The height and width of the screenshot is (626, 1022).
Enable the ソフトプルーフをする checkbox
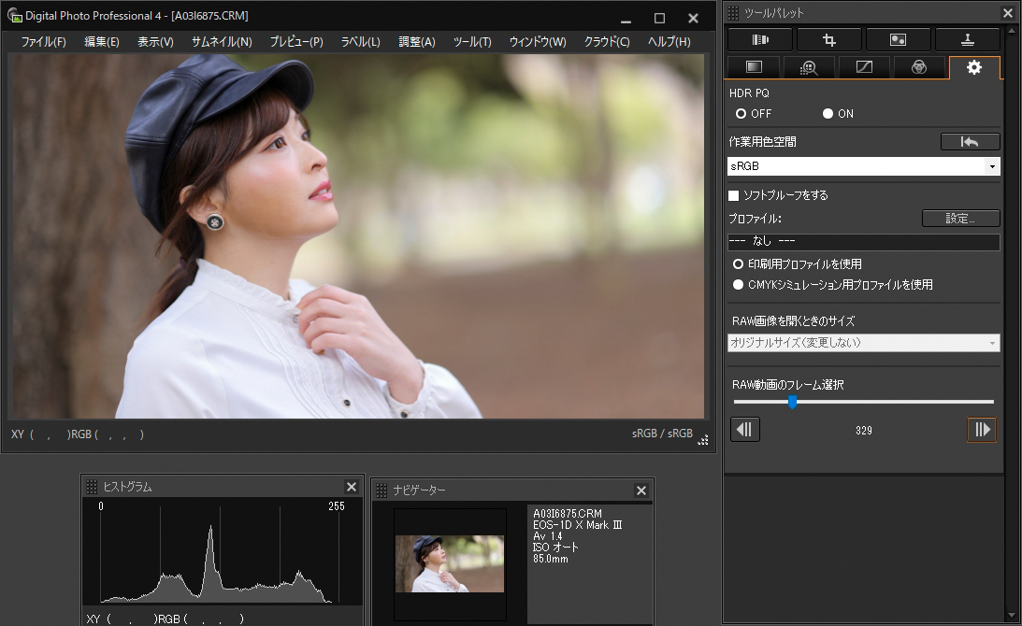pos(734,195)
